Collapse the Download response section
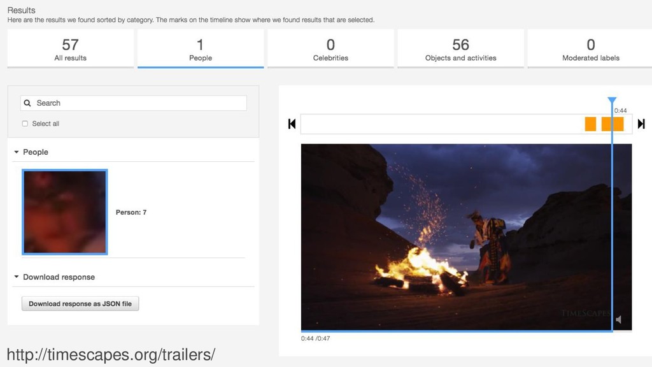652x367 pixels. (x=16, y=277)
